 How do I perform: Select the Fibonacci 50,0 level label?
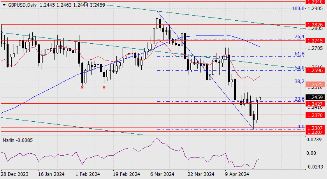point(299,67)
